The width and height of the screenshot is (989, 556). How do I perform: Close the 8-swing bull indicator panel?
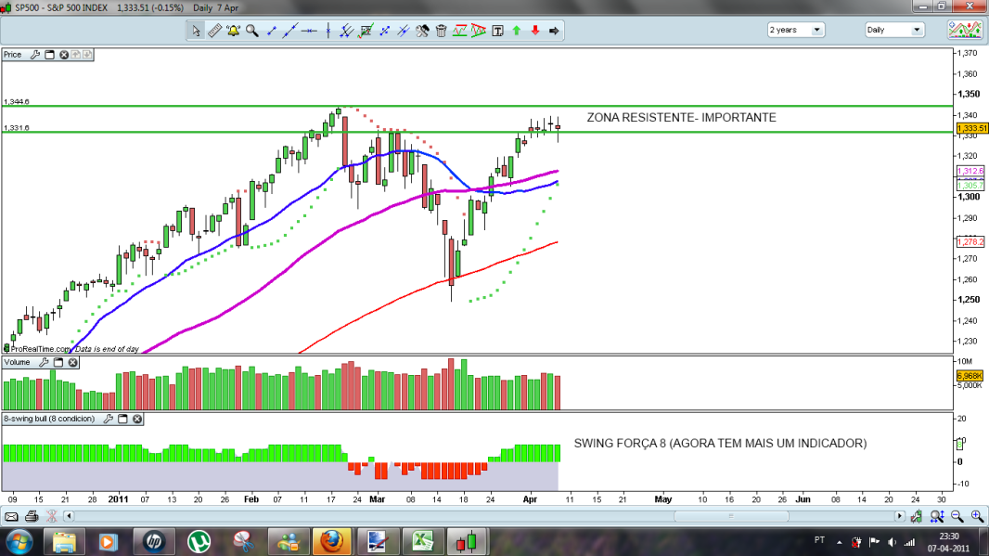click(137, 419)
